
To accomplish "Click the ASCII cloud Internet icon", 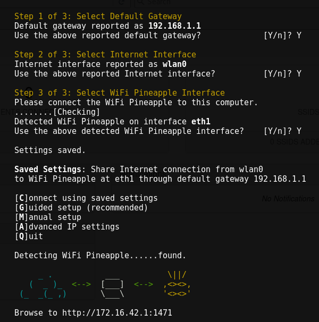I will point(43,285).
